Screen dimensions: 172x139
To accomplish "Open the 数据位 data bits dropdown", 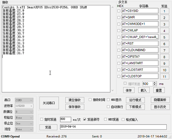I will point(24,112).
